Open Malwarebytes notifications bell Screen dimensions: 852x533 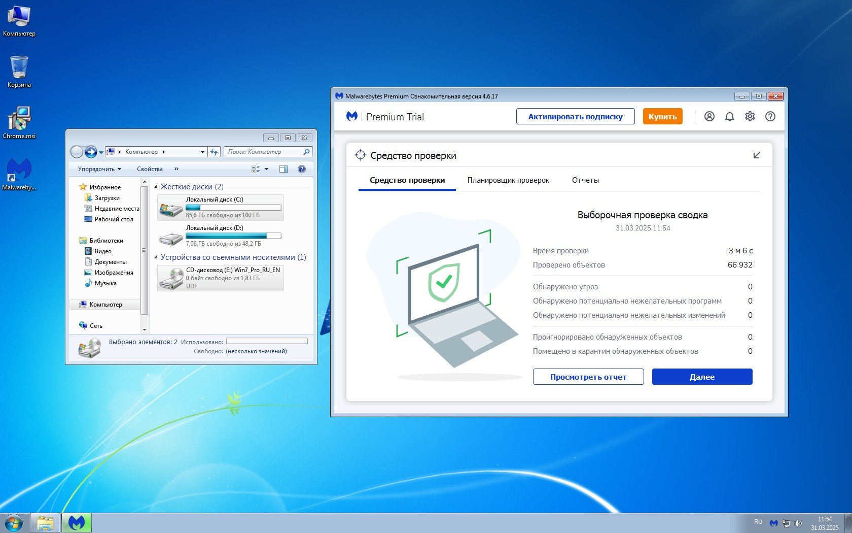(730, 116)
